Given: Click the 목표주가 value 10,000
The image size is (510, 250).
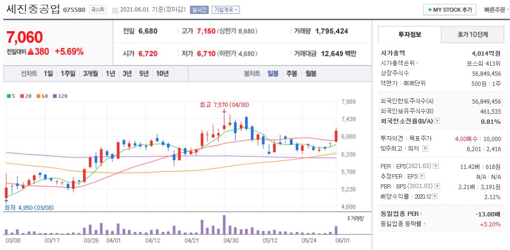Looking at the screenshot, I should click(x=492, y=139).
